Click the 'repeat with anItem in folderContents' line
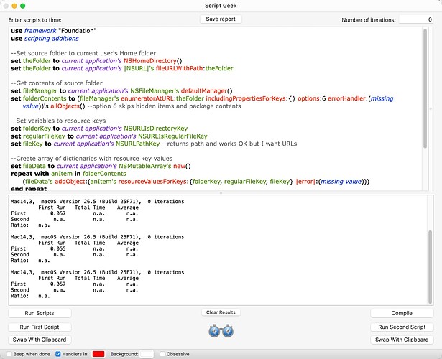442x359 pixels. (x=68, y=174)
